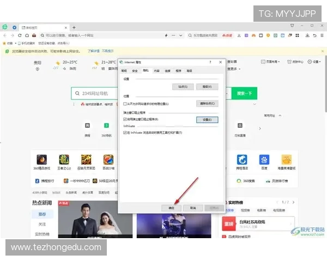Expand the address bar dropdown chevron
This screenshot has width=327, height=261.
coord(180,35)
